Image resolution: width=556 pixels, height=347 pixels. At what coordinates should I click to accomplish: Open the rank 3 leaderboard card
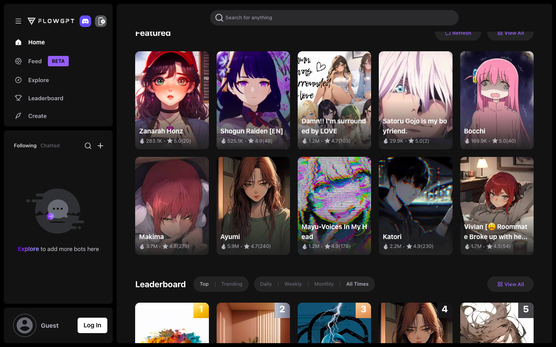tap(334, 323)
